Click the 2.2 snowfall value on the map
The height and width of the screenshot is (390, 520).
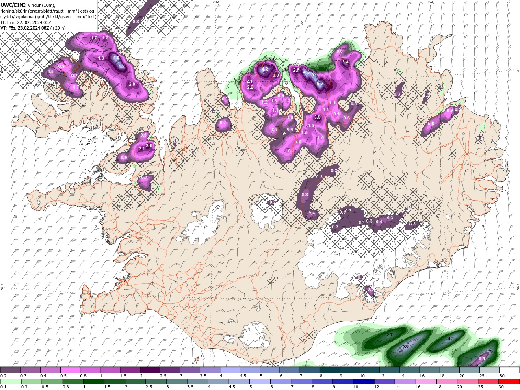(x=250, y=87)
